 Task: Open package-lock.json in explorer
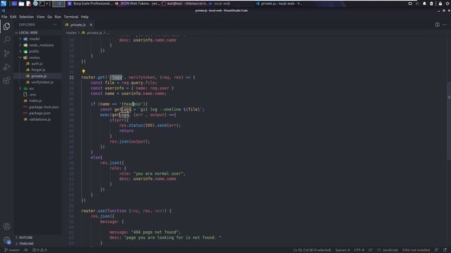pyautogui.click(x=38, y=107)
